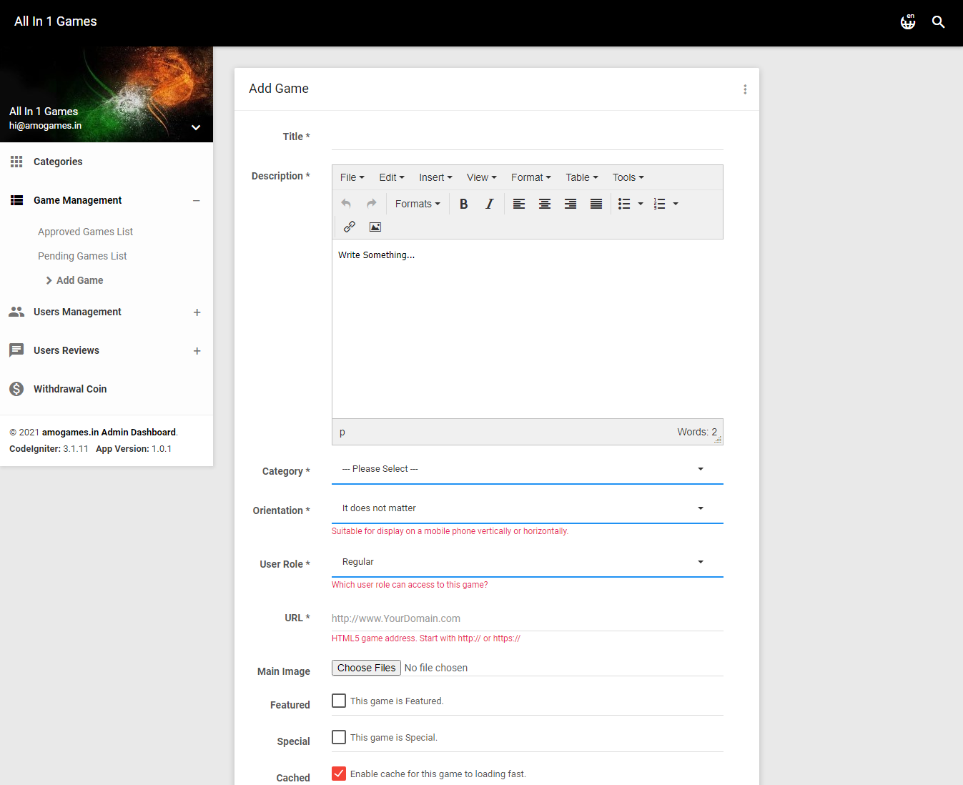
Task: Click the Game Management list icon
Action: pos(16,200)
